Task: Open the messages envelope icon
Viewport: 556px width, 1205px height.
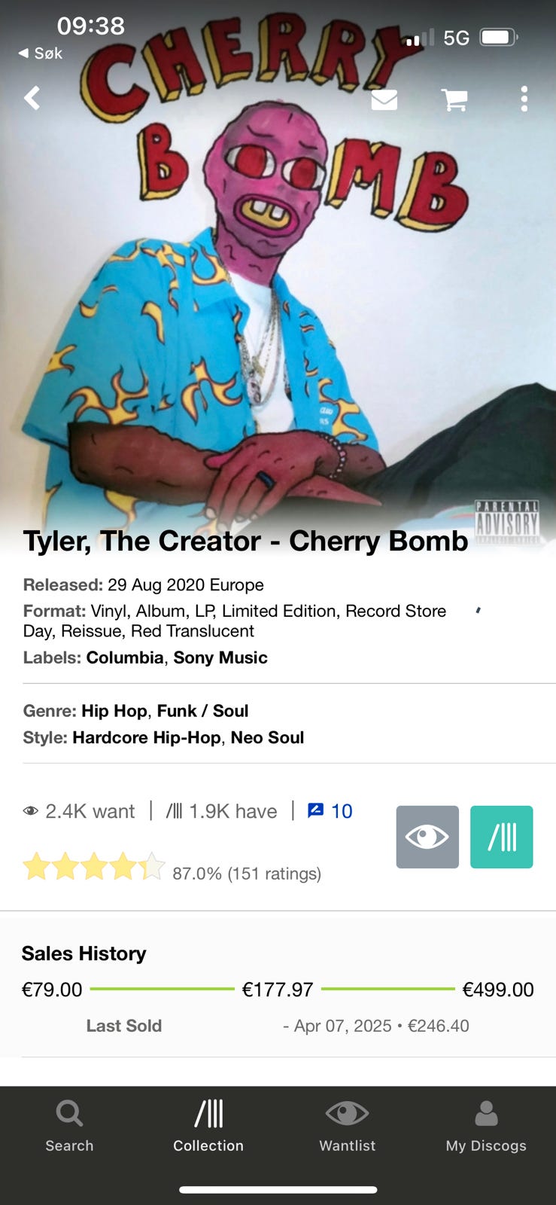Action: [x=384, y=99]
